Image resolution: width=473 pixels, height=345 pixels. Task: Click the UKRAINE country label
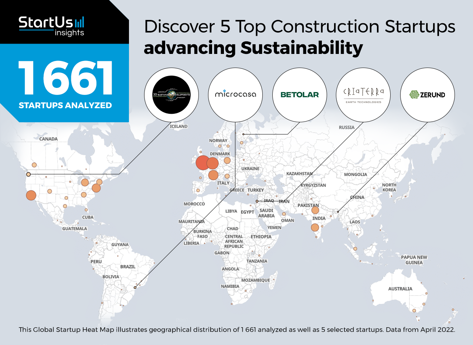coord(250,169)
